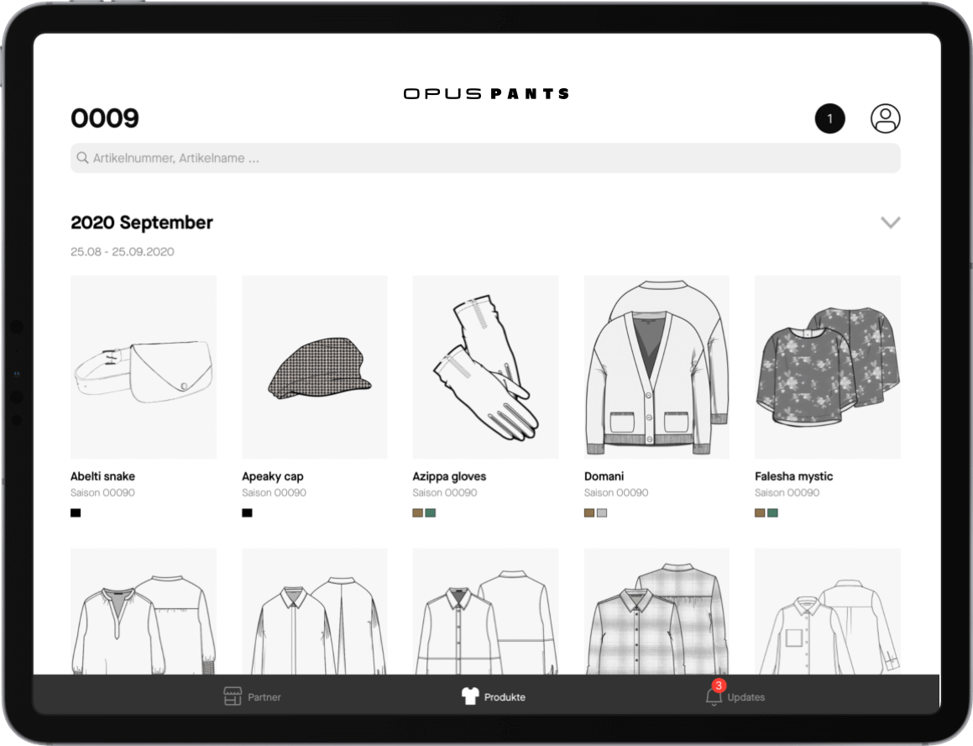The height and width of the screenshot is (746, 973).
Task: Pick green swatch under Azippa gloves
Action: [431, 512]
